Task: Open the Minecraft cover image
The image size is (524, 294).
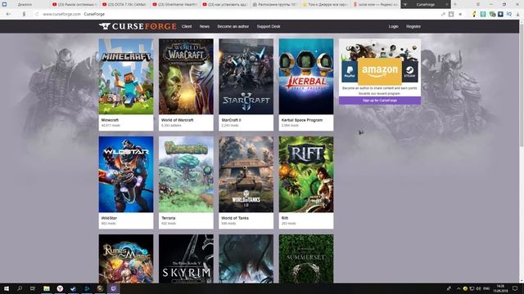Action: click(126, 76)
